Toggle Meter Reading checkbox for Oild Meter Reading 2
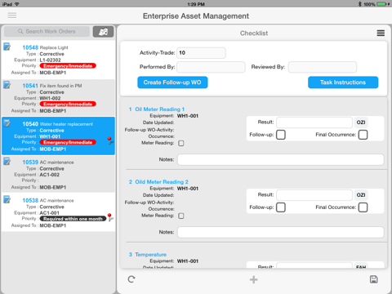This screenshot has height=294, width=392. pyautogui.click(x=181, y=216)
